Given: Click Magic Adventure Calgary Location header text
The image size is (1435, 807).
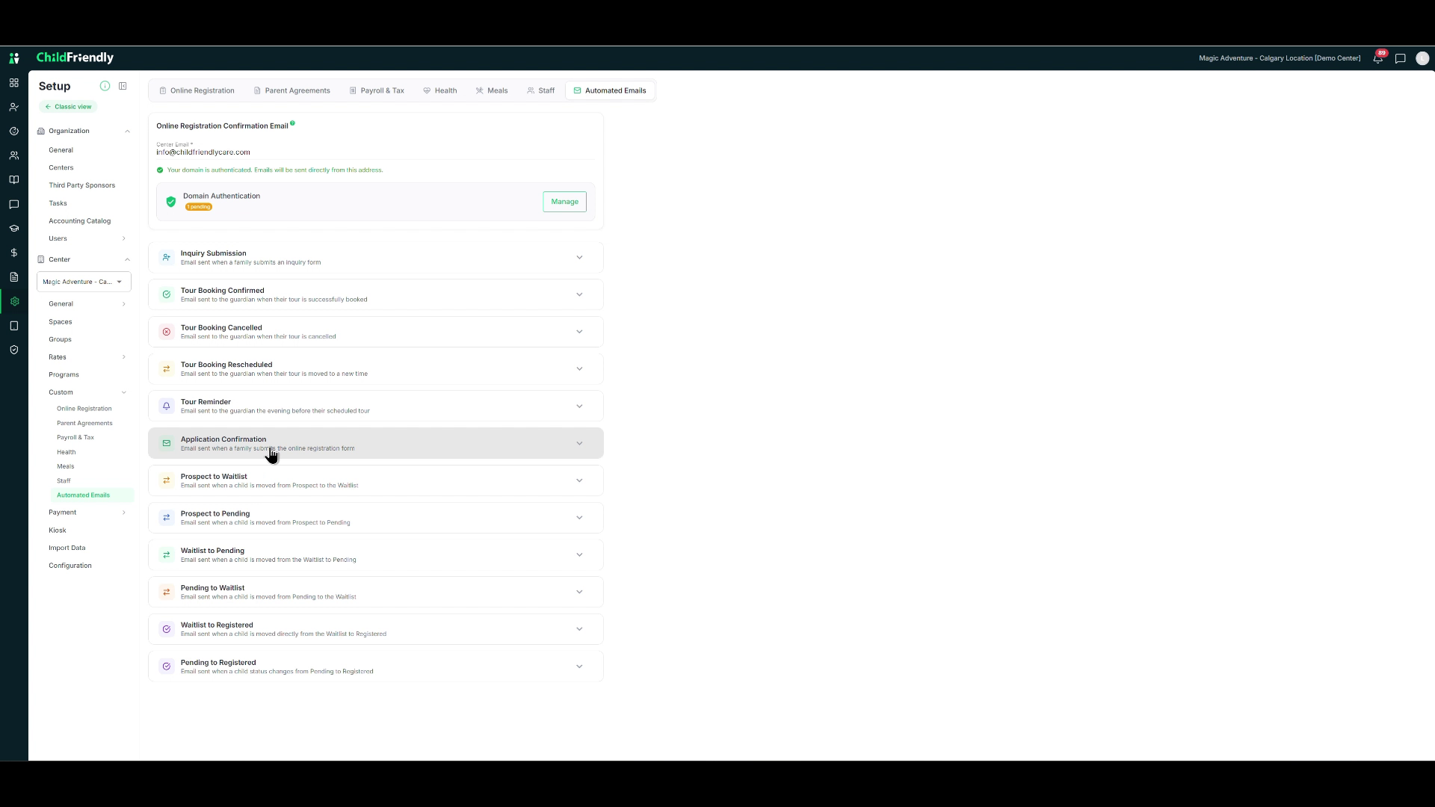Looking at the screenshot, I should point(1280,58).
